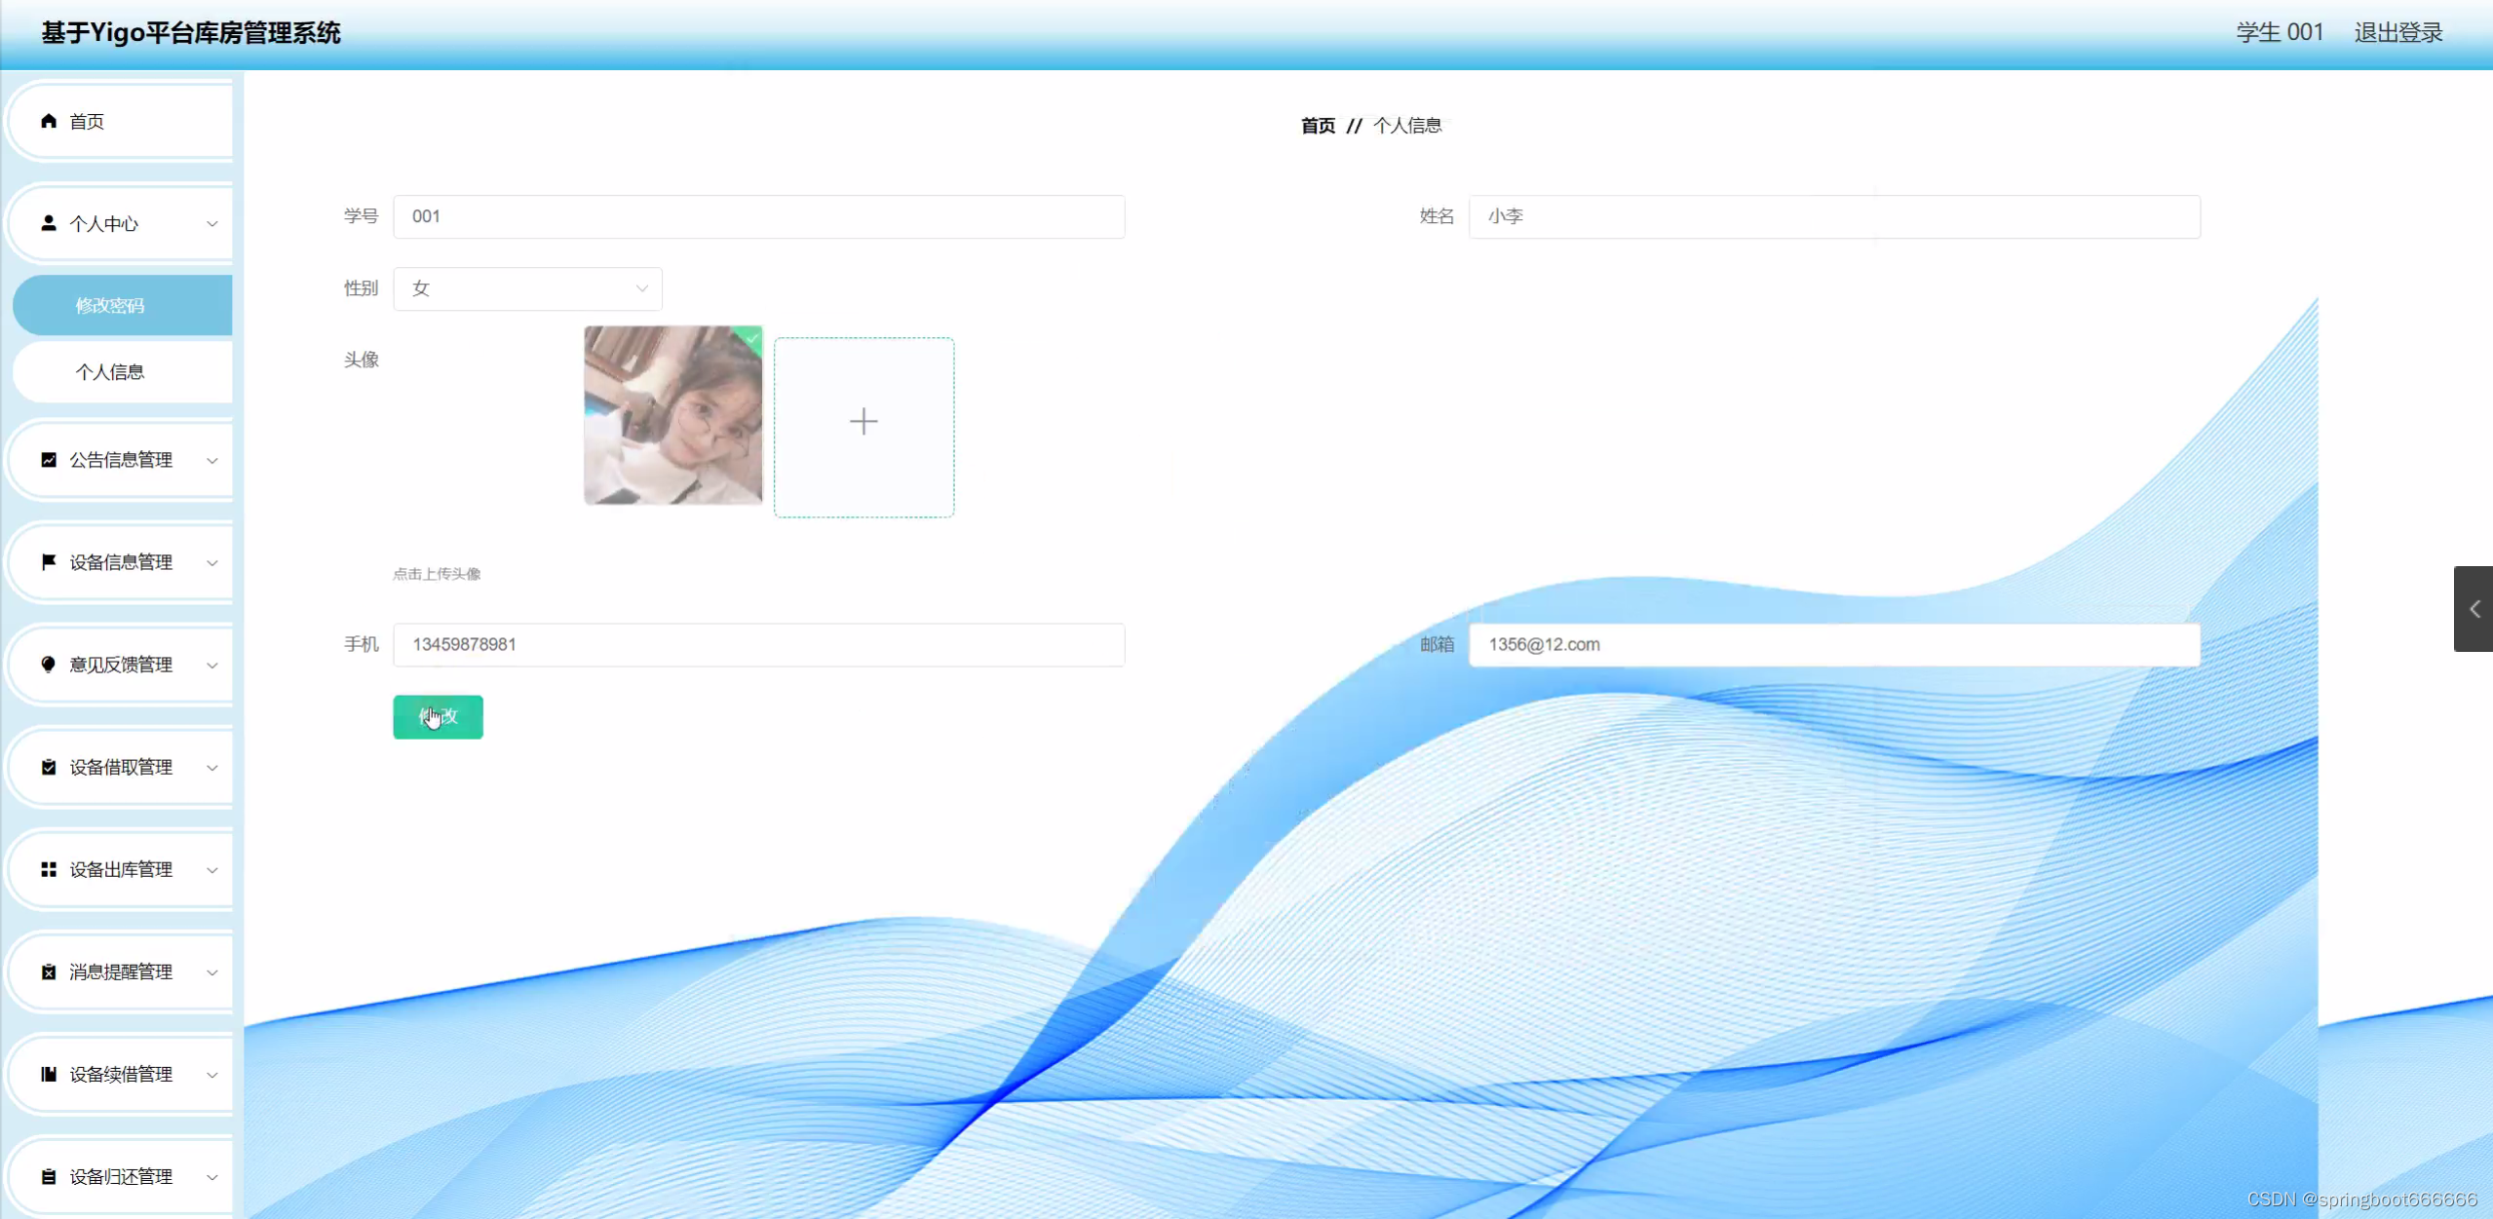The height and width of the screenshot is (1219, 2493).
Task: Click the clipboard icon for 设备借取管理
Action: (48, 767)
